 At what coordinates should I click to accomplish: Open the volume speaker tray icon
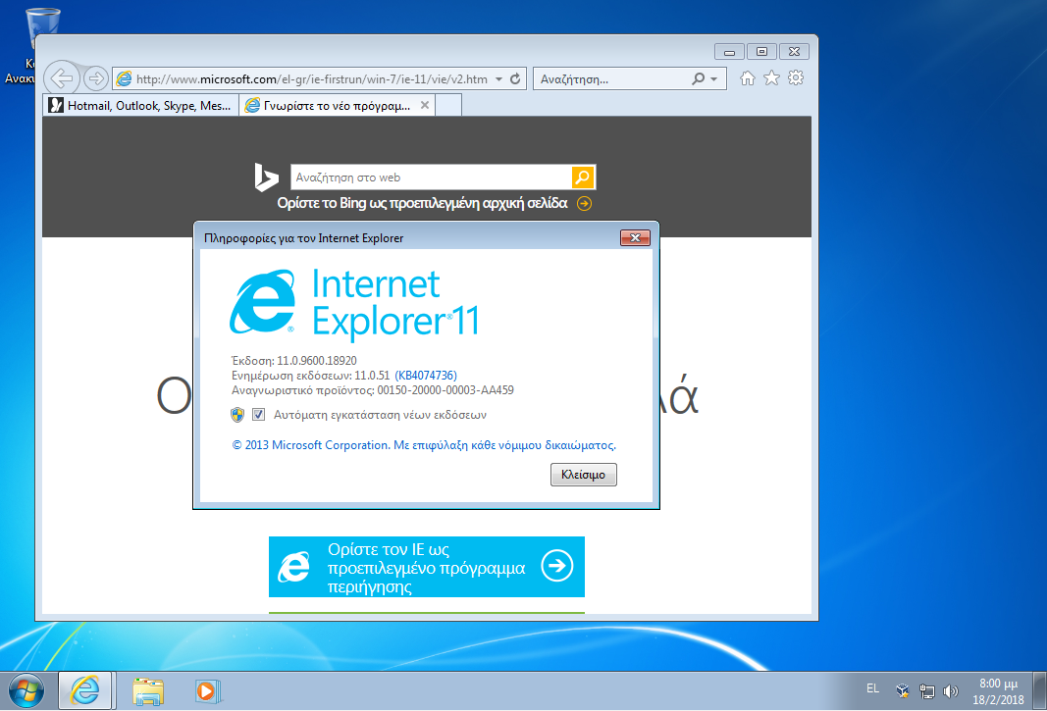click(950, 691)
